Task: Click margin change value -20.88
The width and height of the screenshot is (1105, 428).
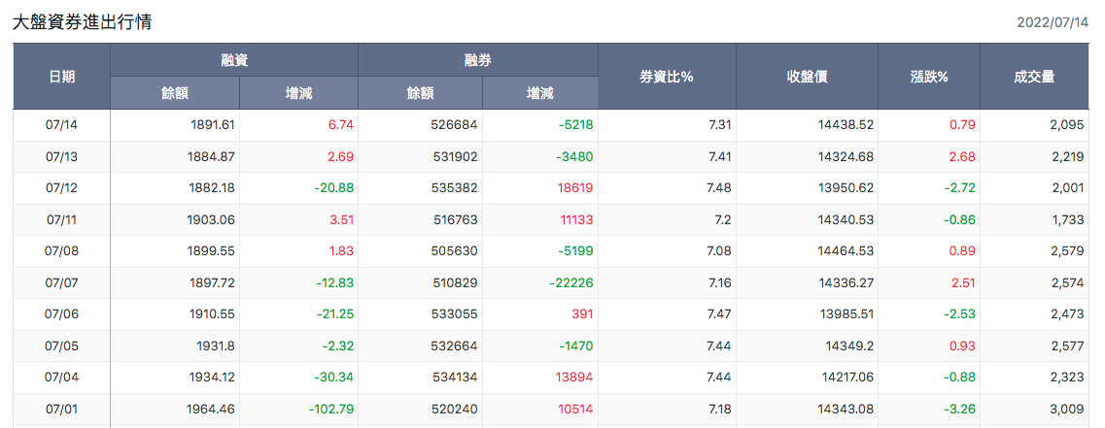Action: (333, 188)
